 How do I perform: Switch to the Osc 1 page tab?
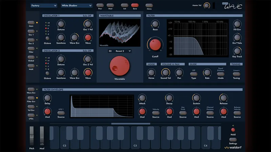(x=31, y=31)
